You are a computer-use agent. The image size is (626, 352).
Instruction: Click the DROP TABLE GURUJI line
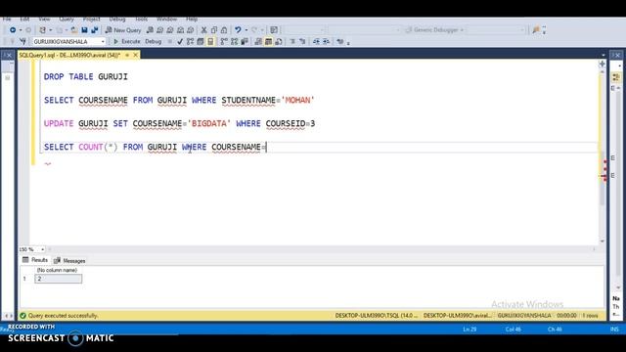tap(86, 76)
